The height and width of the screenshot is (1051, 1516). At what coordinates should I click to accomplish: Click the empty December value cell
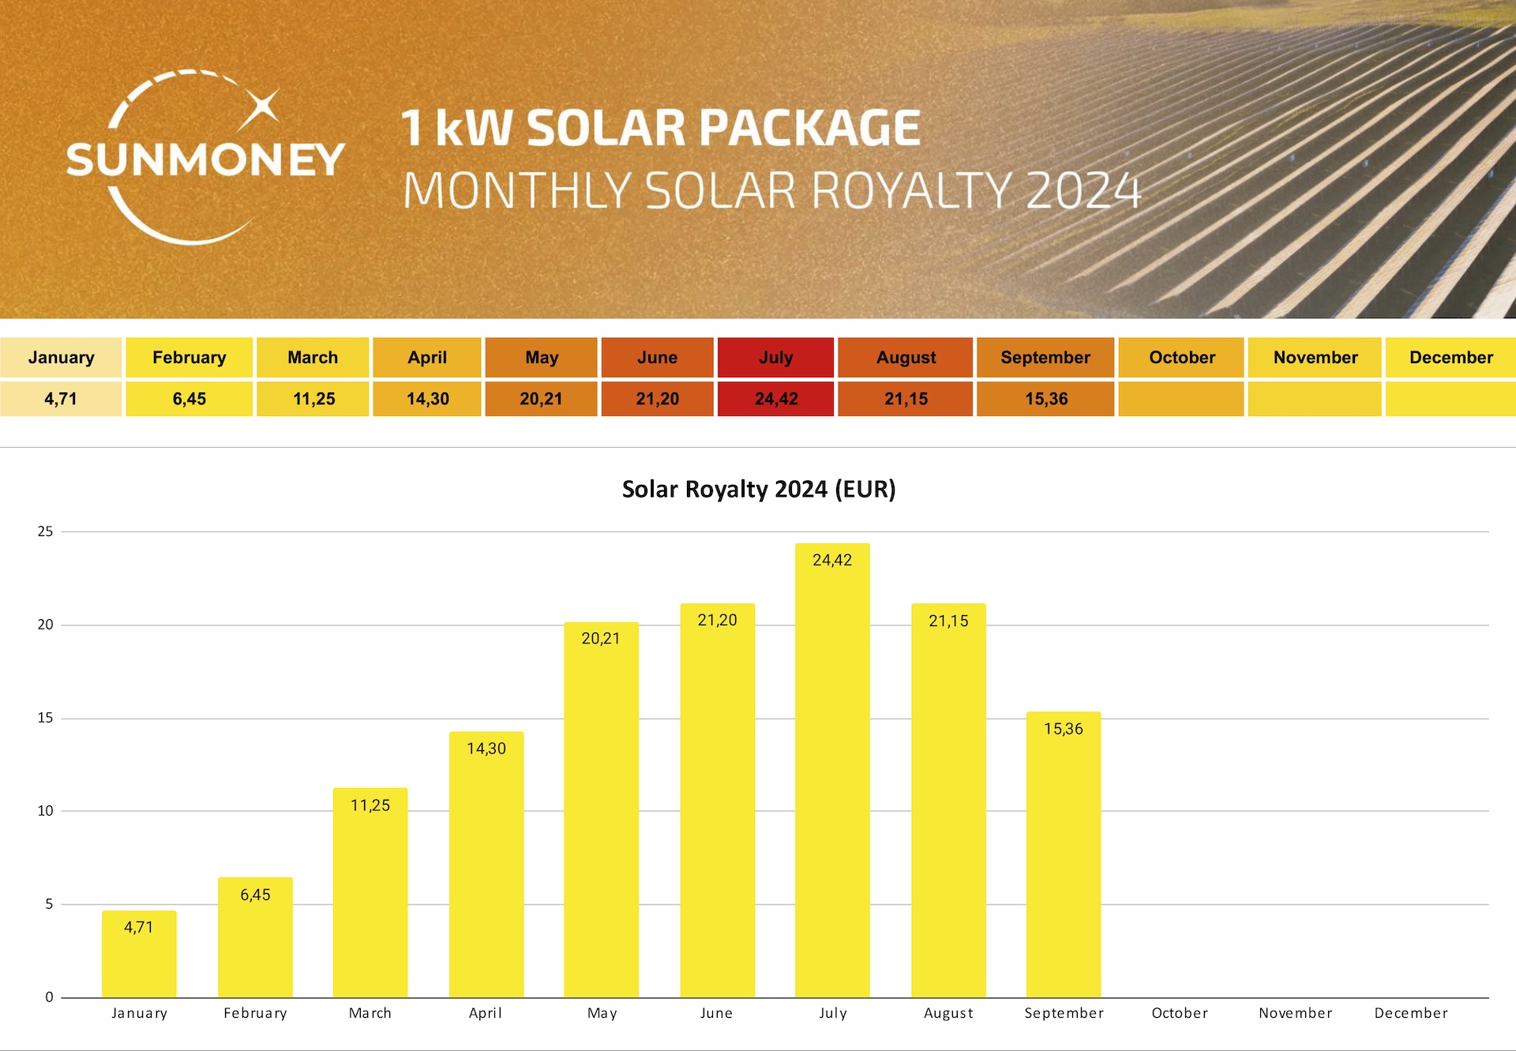click(1450, 399)
